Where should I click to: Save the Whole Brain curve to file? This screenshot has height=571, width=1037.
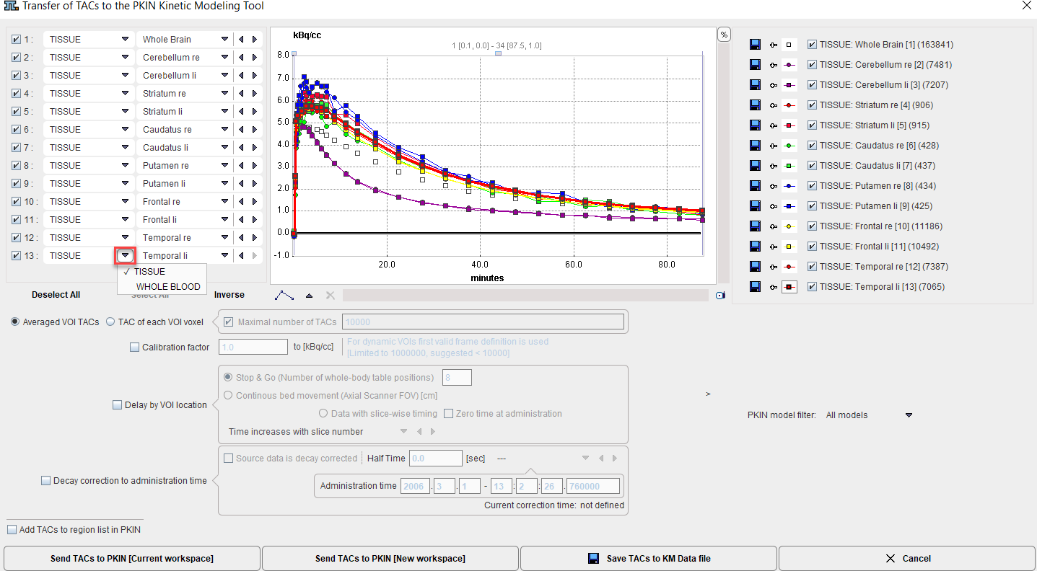click(755, 45)
